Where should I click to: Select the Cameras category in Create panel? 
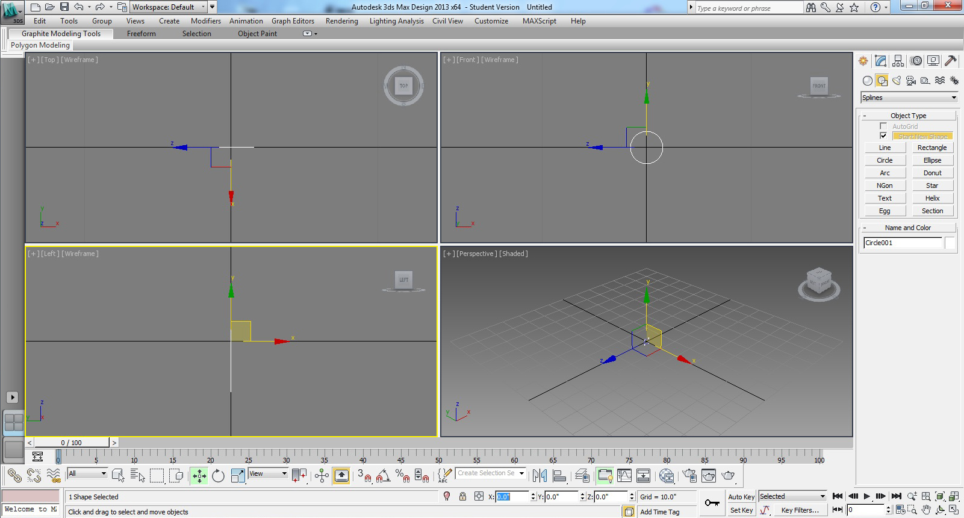click(x=911, y=81)
